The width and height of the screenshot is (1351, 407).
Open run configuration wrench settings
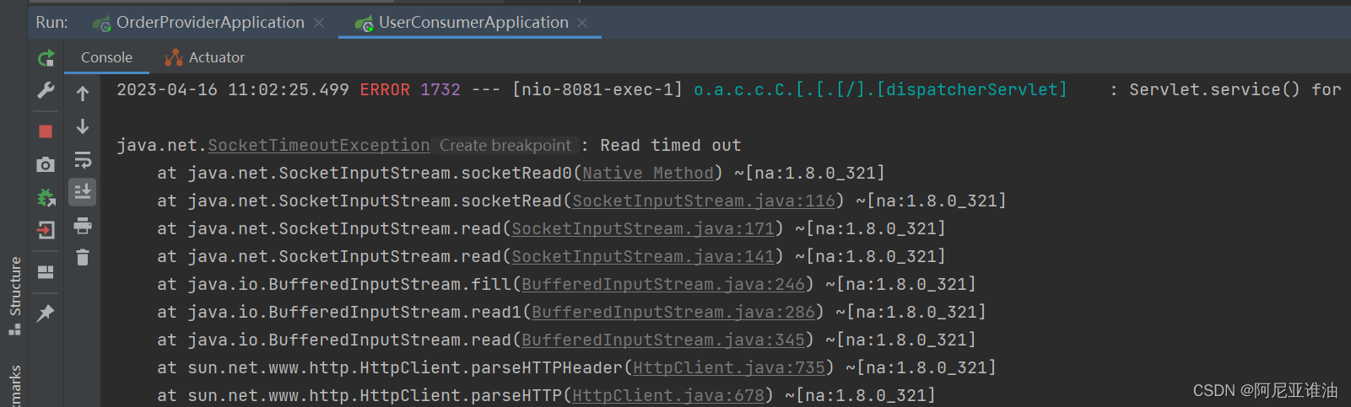point(46,90)
